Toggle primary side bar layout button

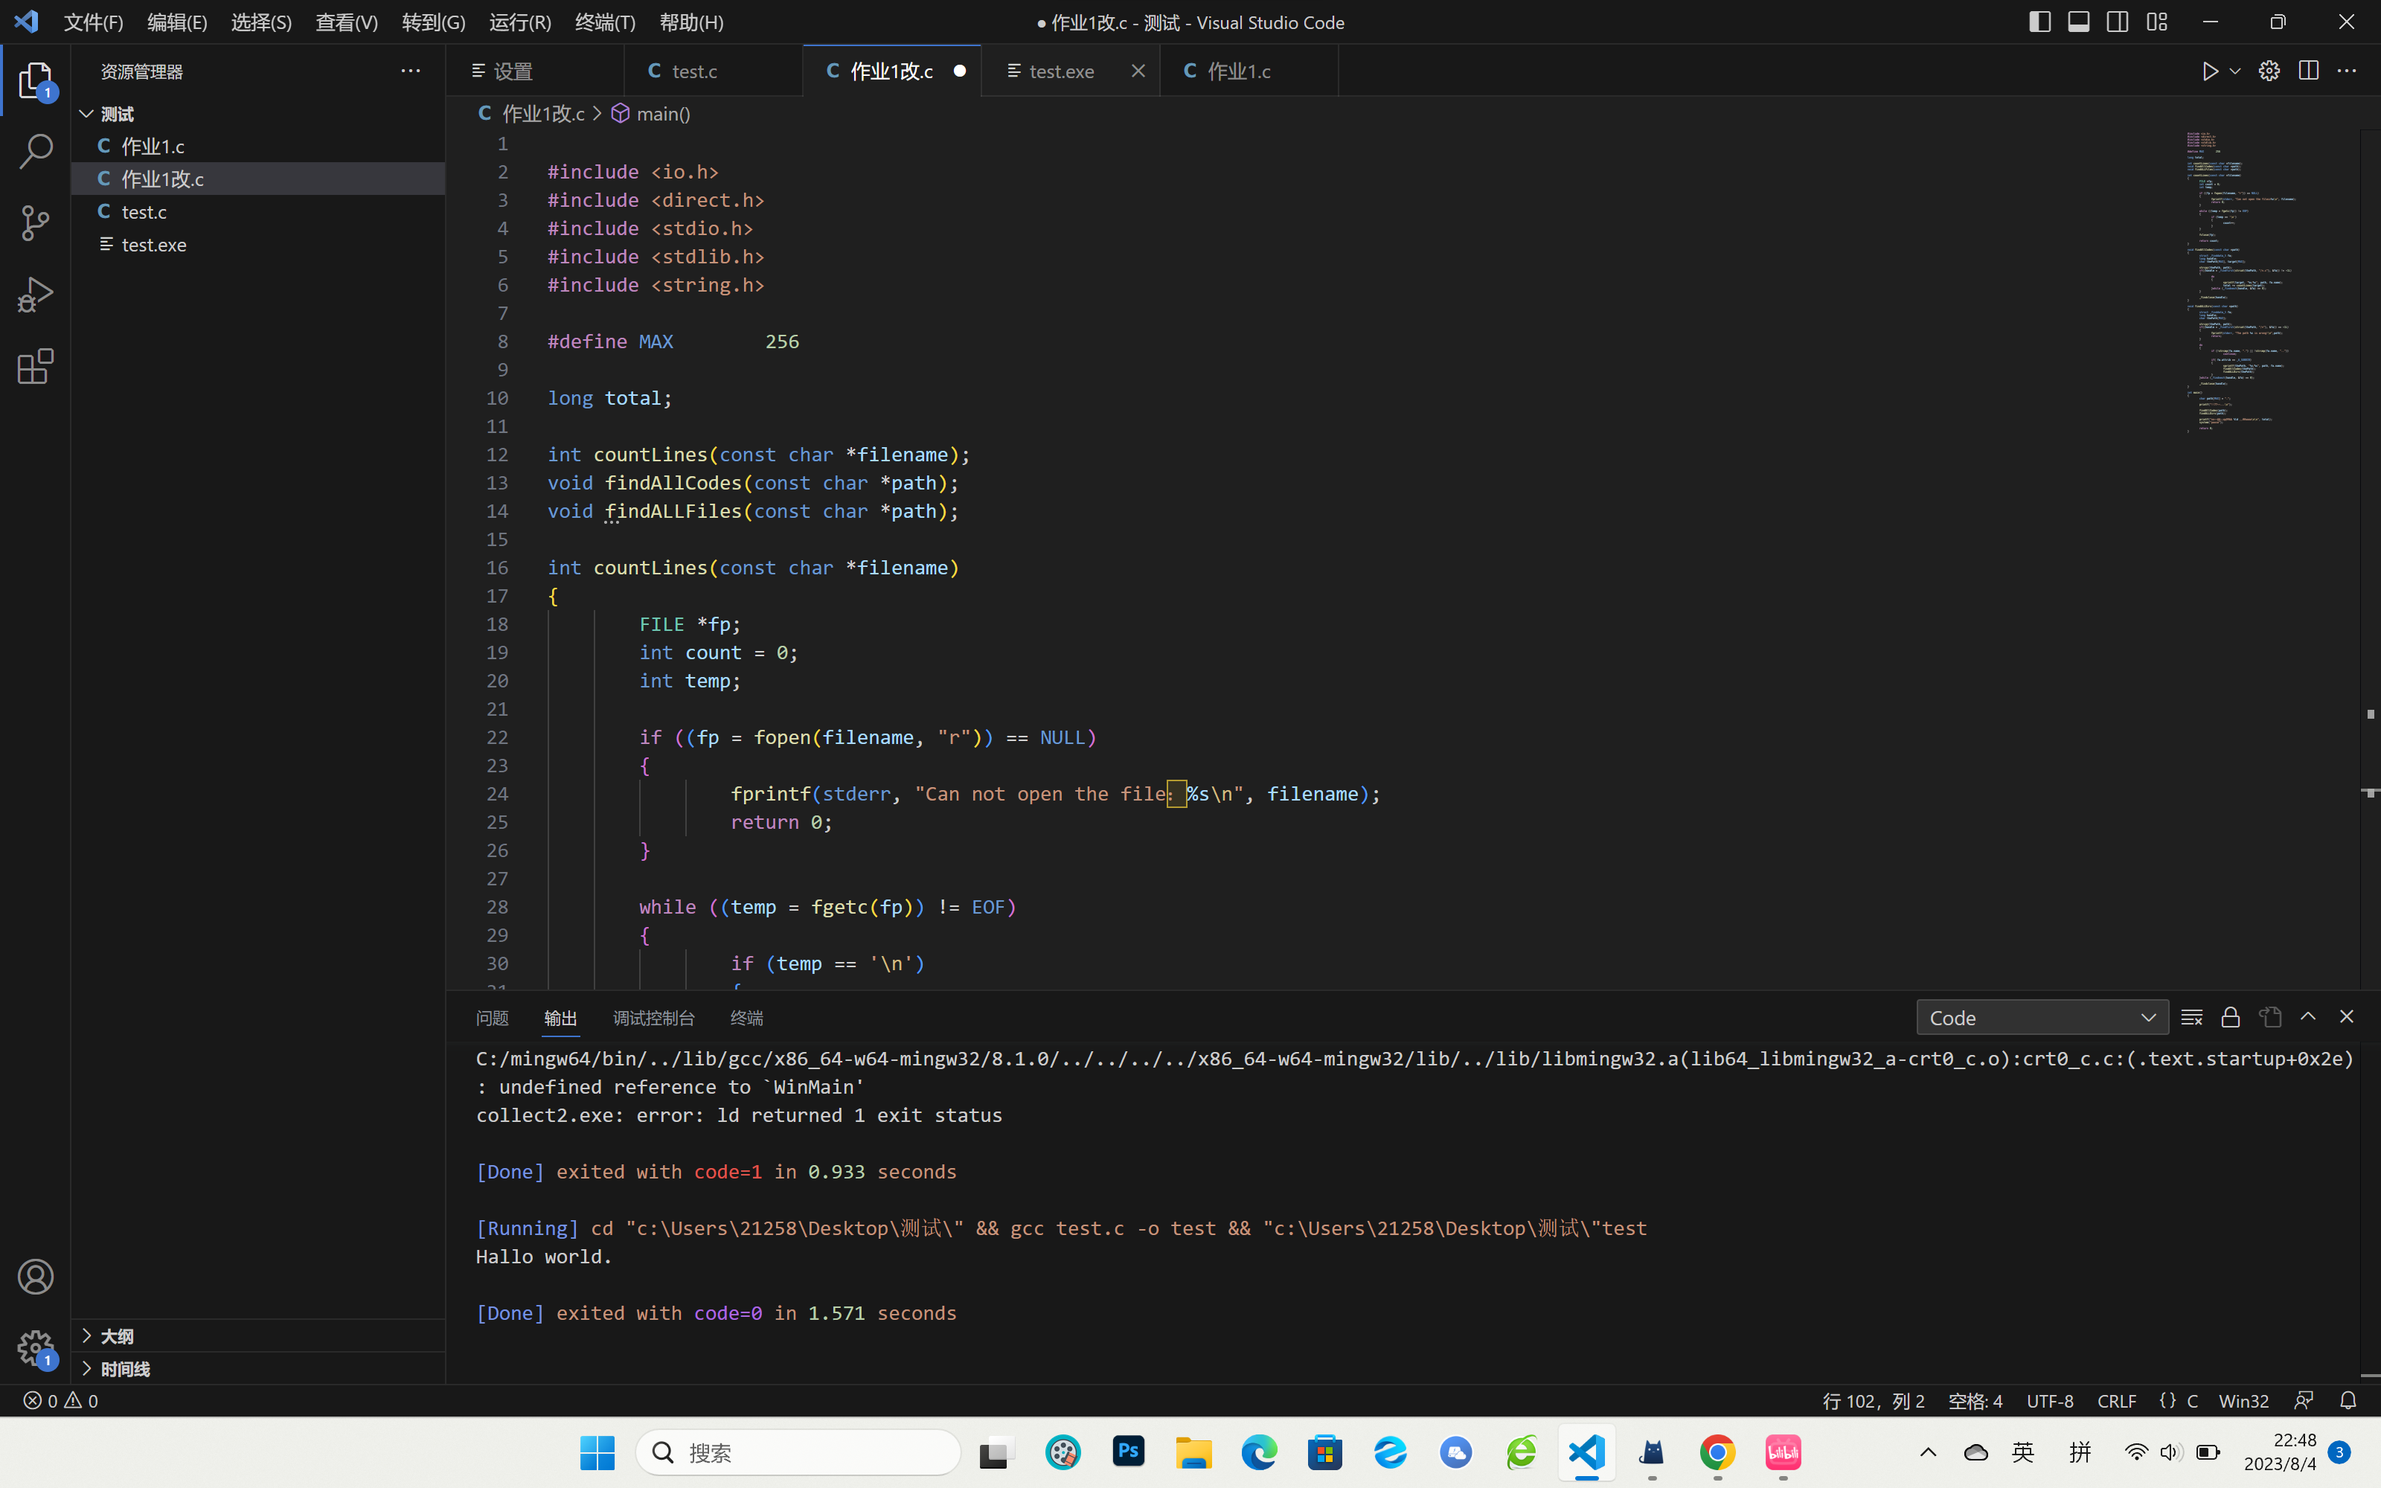click(2039, 22)
